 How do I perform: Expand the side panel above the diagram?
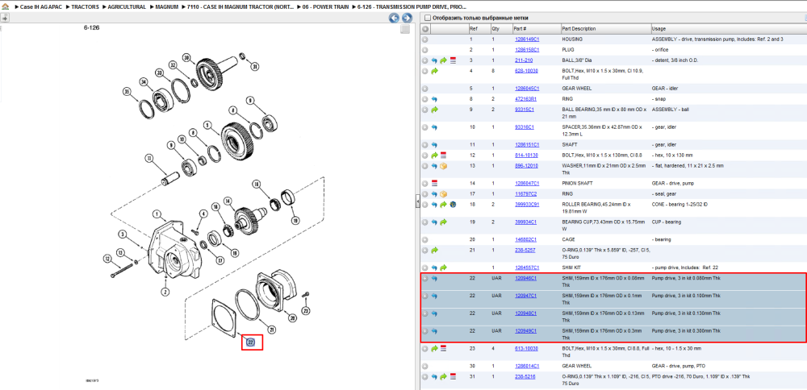point(4,18)
